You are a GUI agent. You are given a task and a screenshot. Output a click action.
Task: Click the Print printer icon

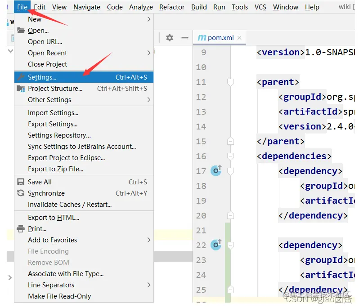pos(21,228)
